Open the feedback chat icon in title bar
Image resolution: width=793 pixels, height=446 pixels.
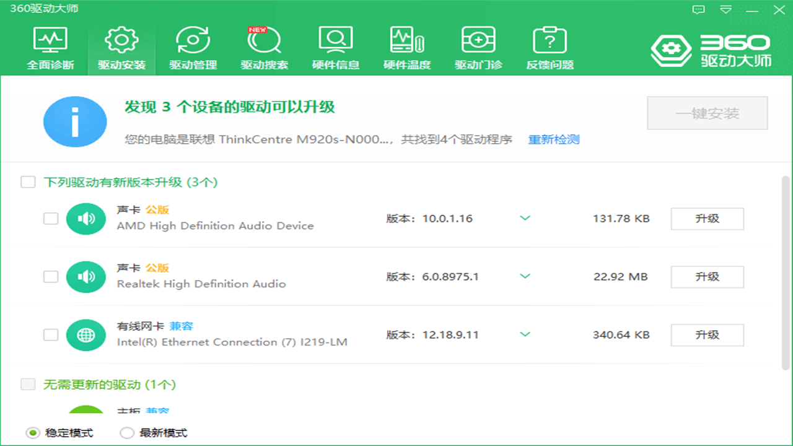(699, 9)
